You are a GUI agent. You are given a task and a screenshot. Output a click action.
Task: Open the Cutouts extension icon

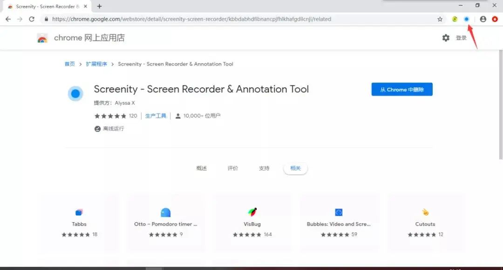tap(425, 212)
